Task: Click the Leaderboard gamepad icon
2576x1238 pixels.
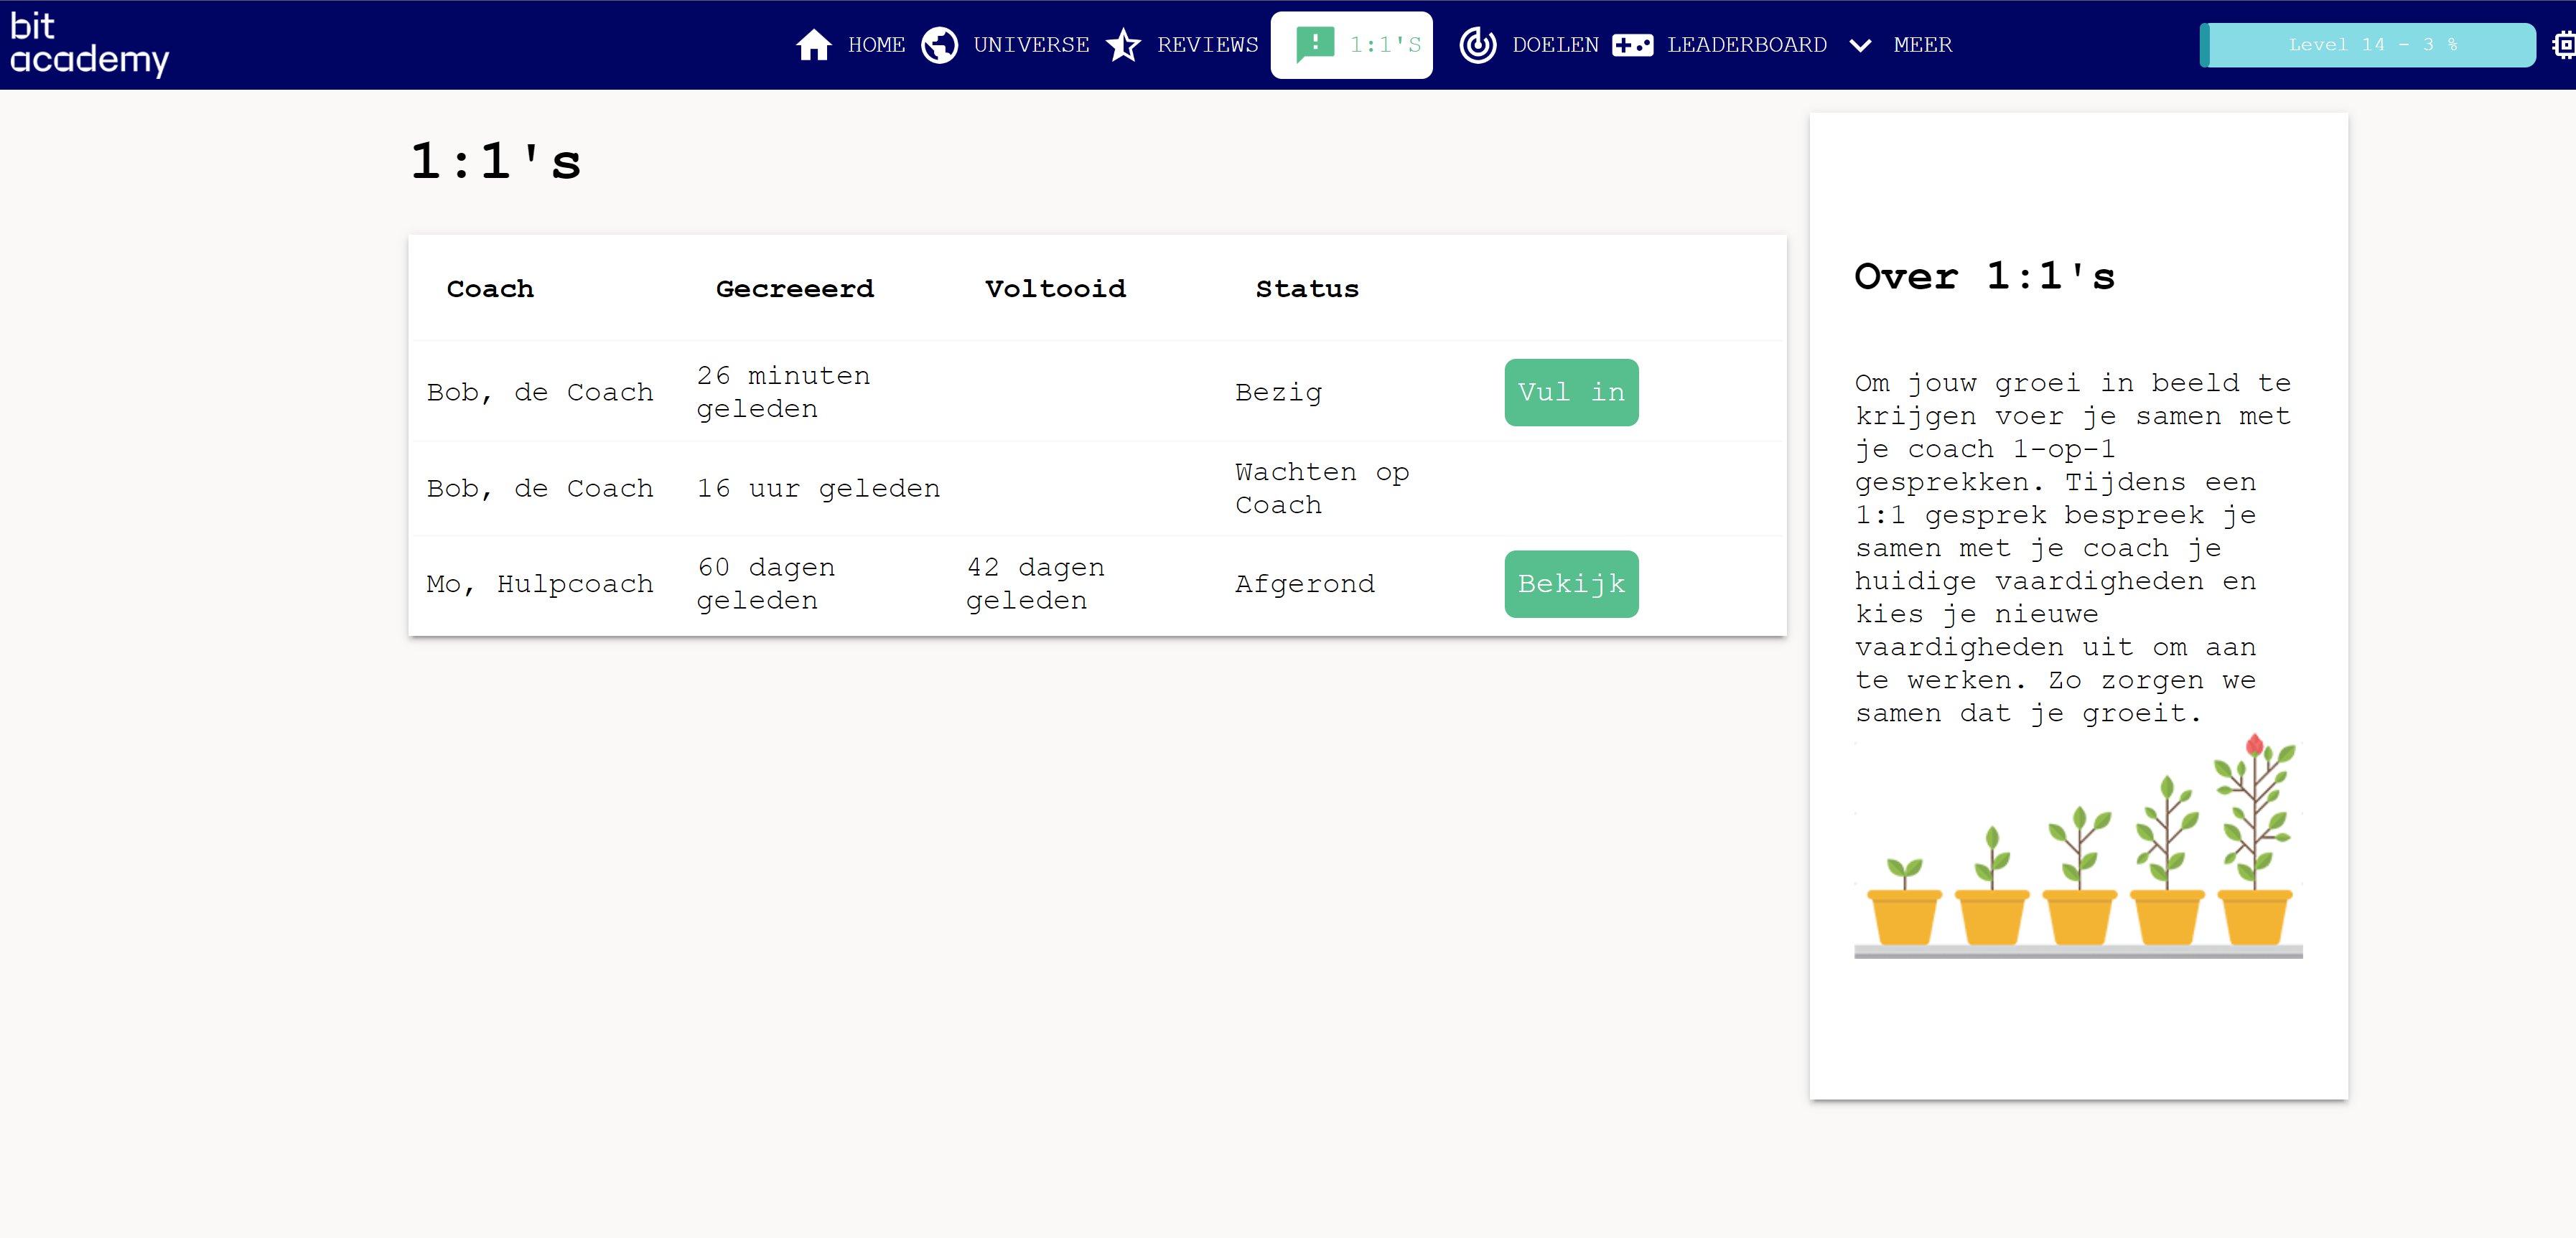Action: (1632, 45)
